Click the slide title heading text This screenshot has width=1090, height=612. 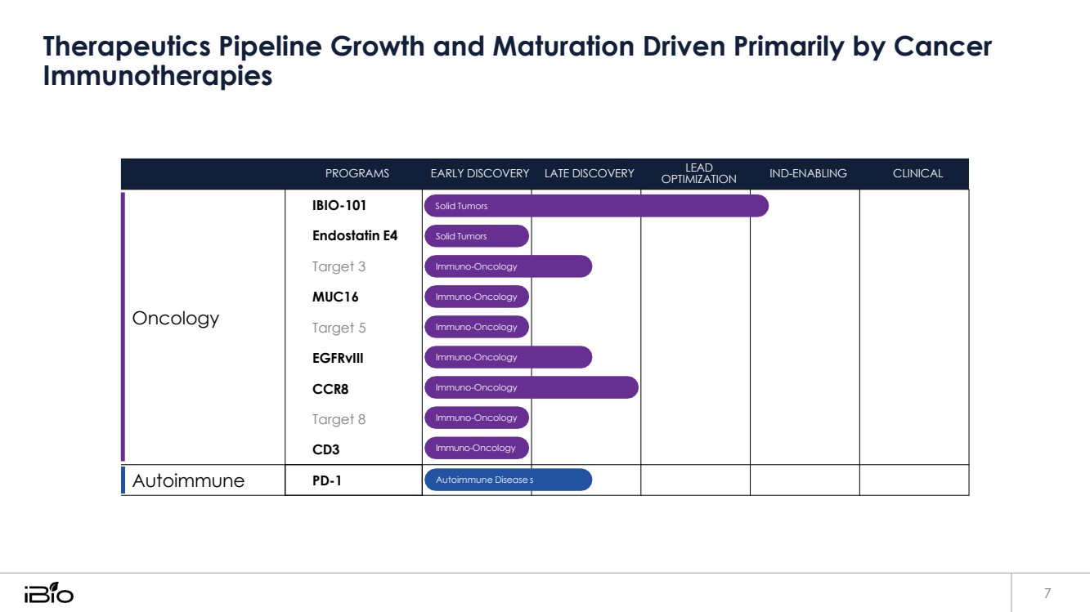(x=517, y=61)
